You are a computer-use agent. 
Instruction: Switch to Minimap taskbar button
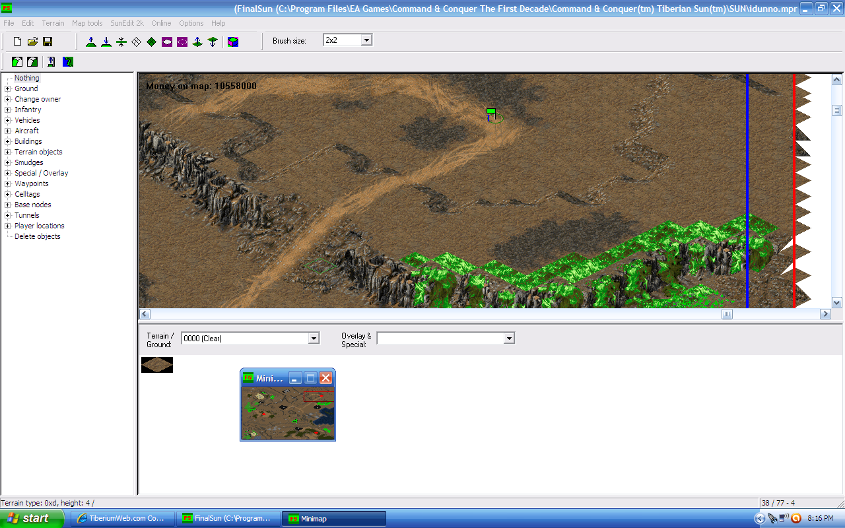[x=334, y=518]
